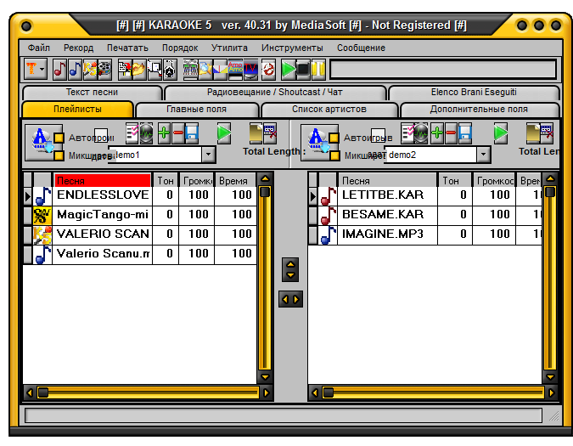This screenshot has height=446, width=573.
Task: Click the left/right arrows button between playlists
Action: (x=290, y=299)
